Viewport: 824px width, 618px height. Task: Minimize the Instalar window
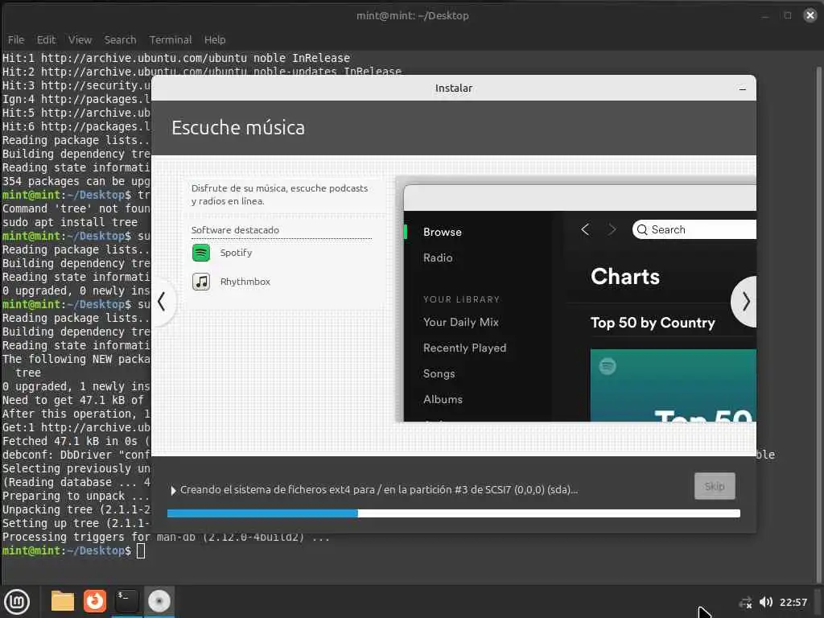point(742,89)
